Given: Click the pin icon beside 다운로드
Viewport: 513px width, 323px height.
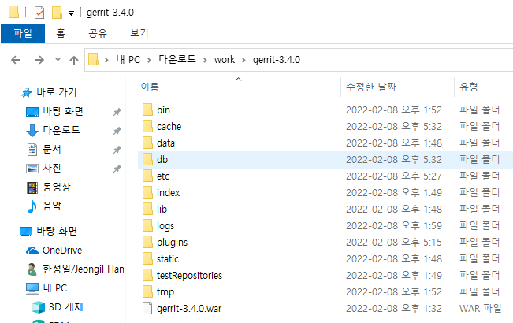Looking at the screenshot, I should tap(117, 131).
